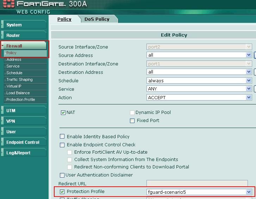Enable the Fixed Port checkbox

[x=132, y=121]
